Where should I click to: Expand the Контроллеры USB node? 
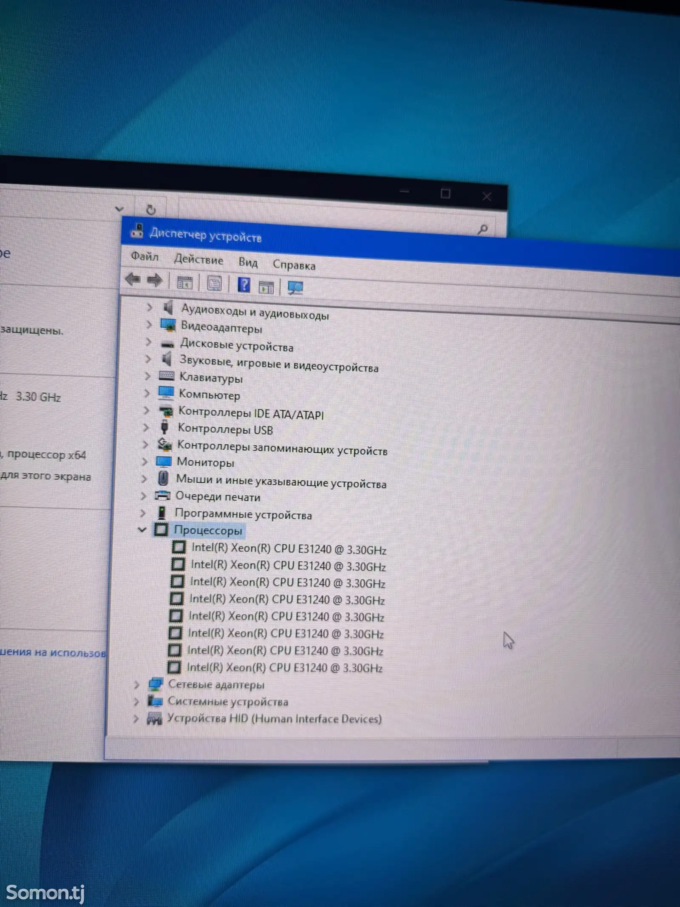pos(146,427)
